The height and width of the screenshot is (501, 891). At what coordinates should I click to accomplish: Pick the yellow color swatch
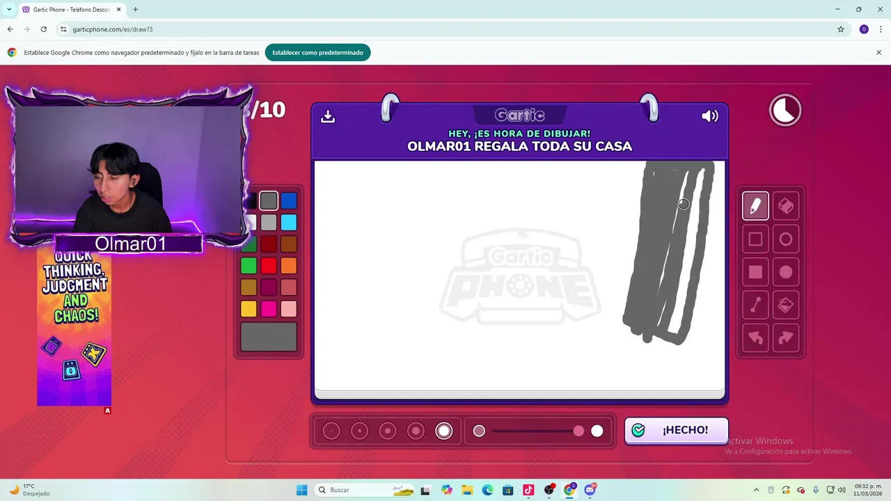249,309
